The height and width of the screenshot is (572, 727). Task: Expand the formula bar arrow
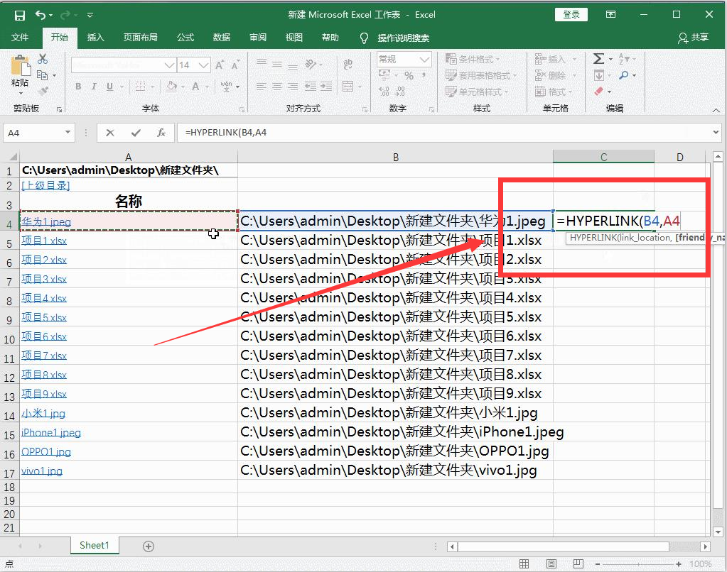point(716,133)
